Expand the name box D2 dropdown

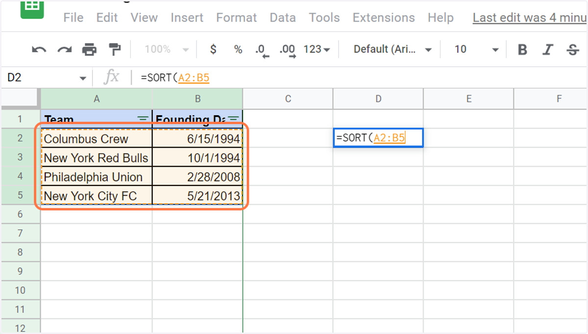click(x=82, y=78)
